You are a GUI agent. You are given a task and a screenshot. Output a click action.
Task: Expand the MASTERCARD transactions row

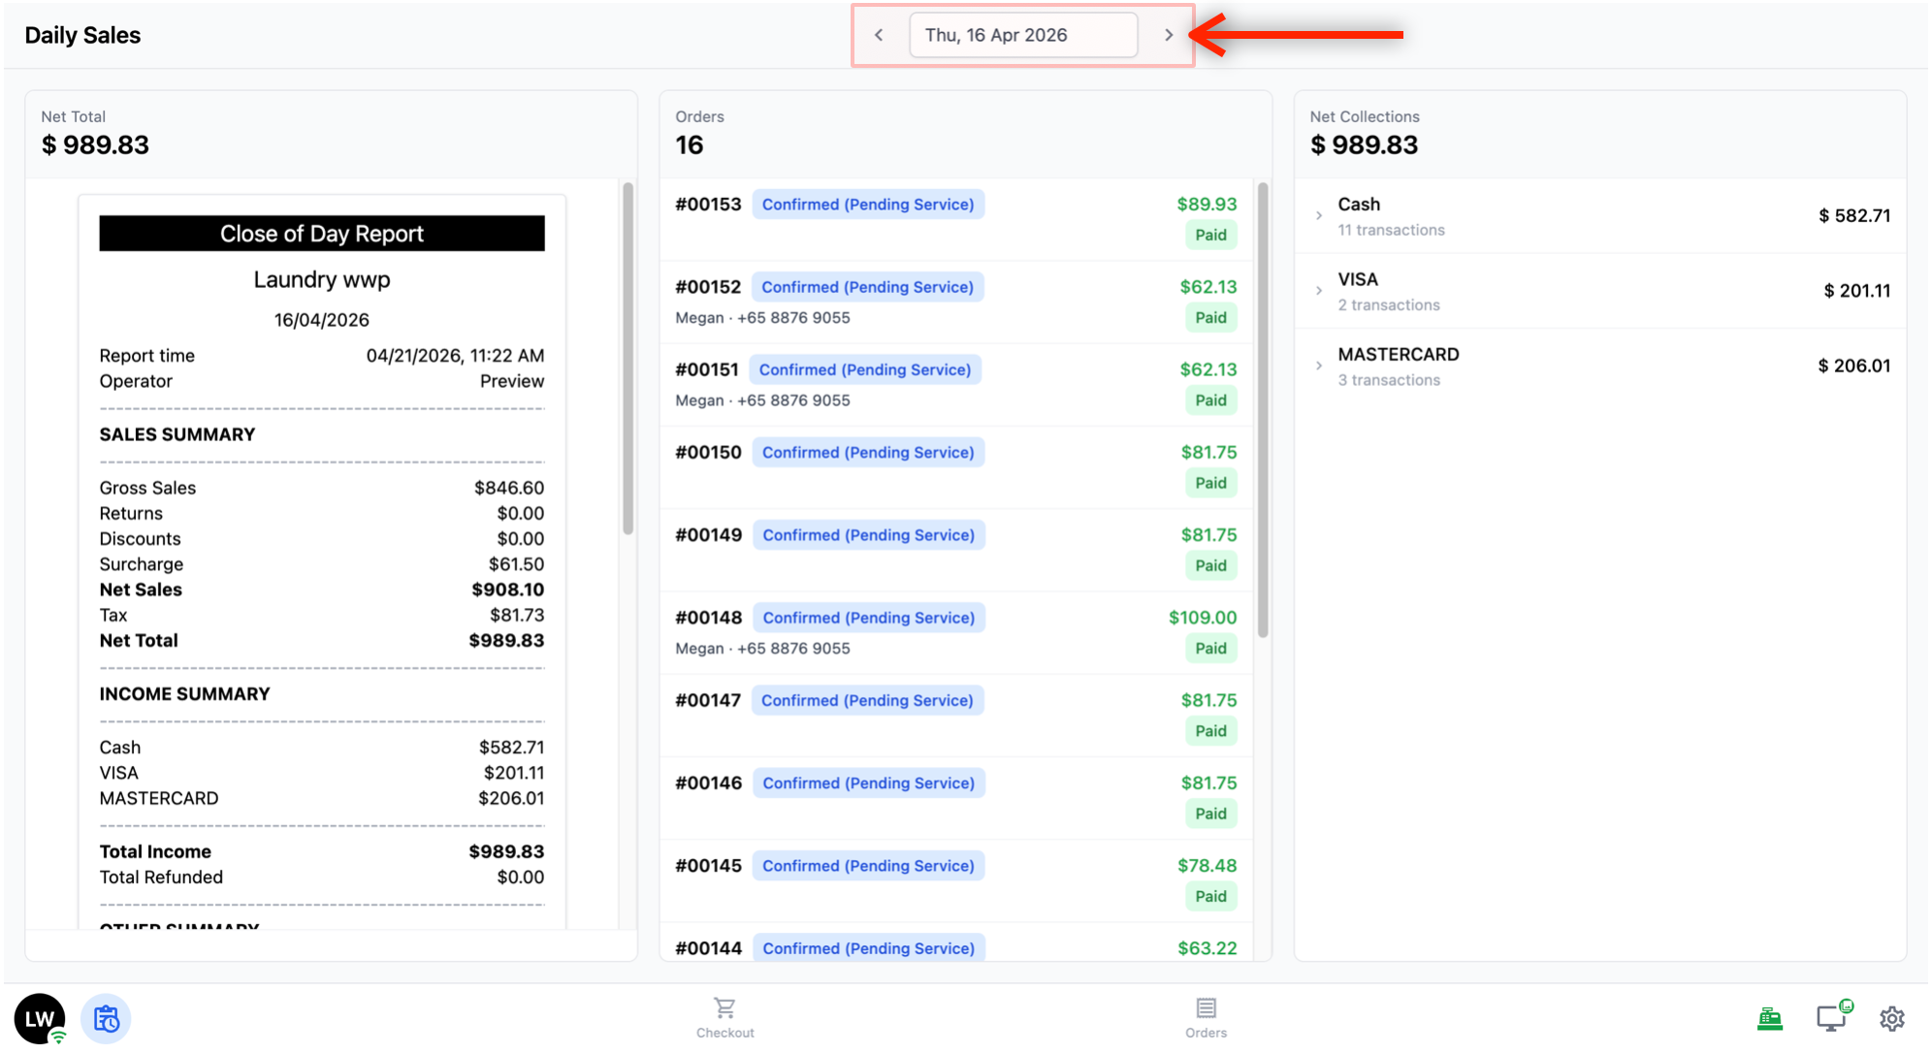coord(1319,366)
